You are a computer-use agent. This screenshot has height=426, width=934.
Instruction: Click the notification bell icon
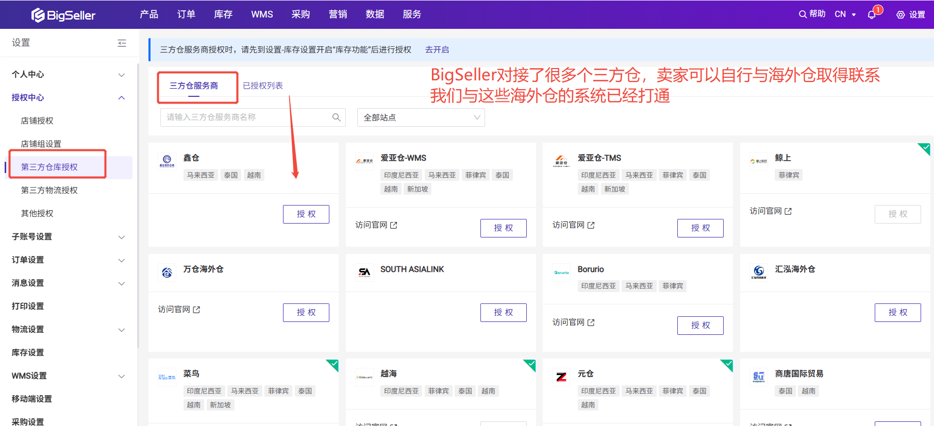(872, 14)
